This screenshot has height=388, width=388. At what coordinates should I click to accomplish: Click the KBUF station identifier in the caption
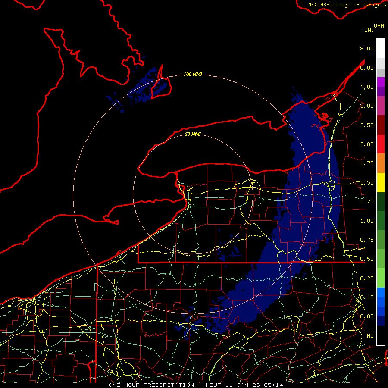[214, 385]
